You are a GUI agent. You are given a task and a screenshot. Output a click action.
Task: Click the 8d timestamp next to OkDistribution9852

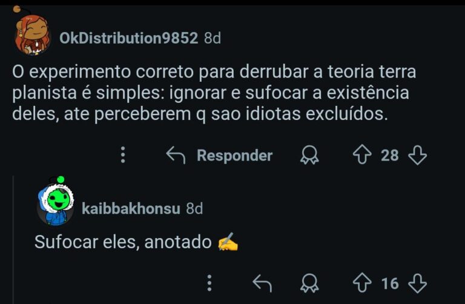213,38
